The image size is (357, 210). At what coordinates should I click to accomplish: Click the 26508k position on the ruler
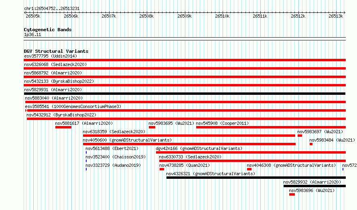click(147, 16)
